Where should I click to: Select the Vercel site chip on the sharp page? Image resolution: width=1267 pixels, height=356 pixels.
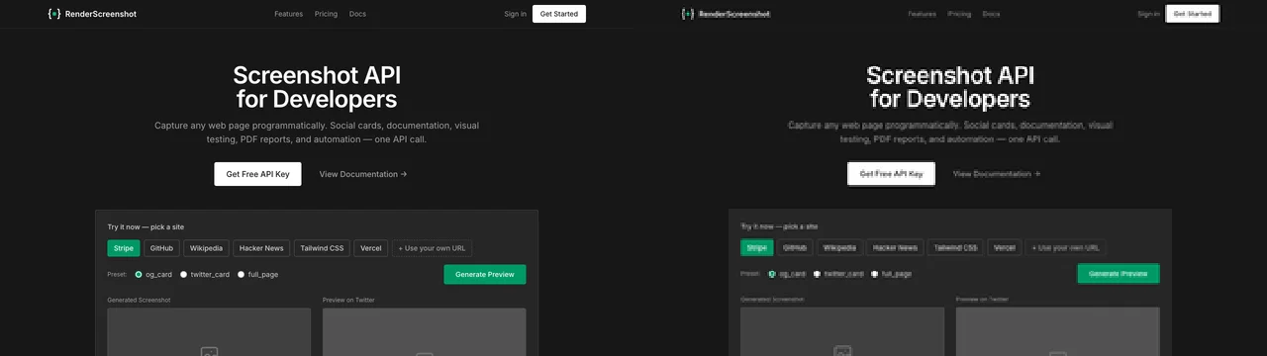[x=371, y=248]
